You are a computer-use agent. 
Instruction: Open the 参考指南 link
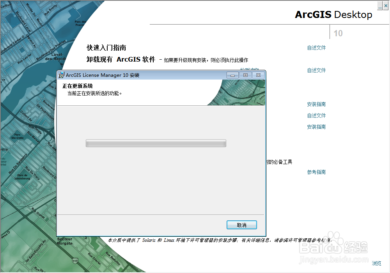tap(316, 172)
